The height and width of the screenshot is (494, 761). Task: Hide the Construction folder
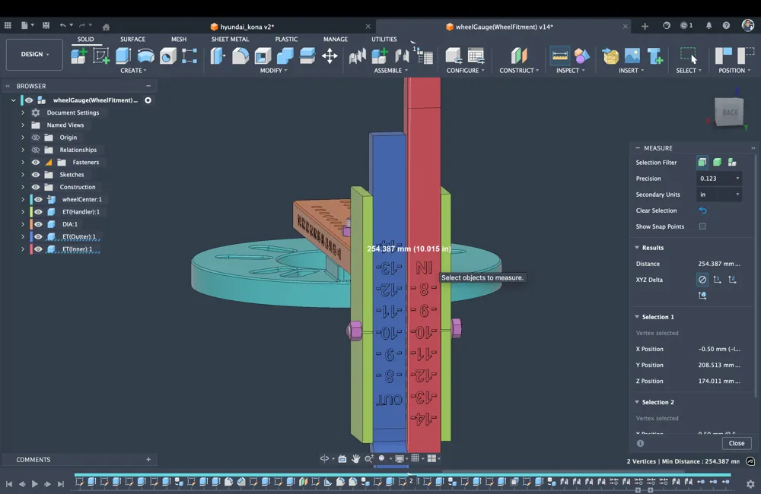[x=36, y=187]
